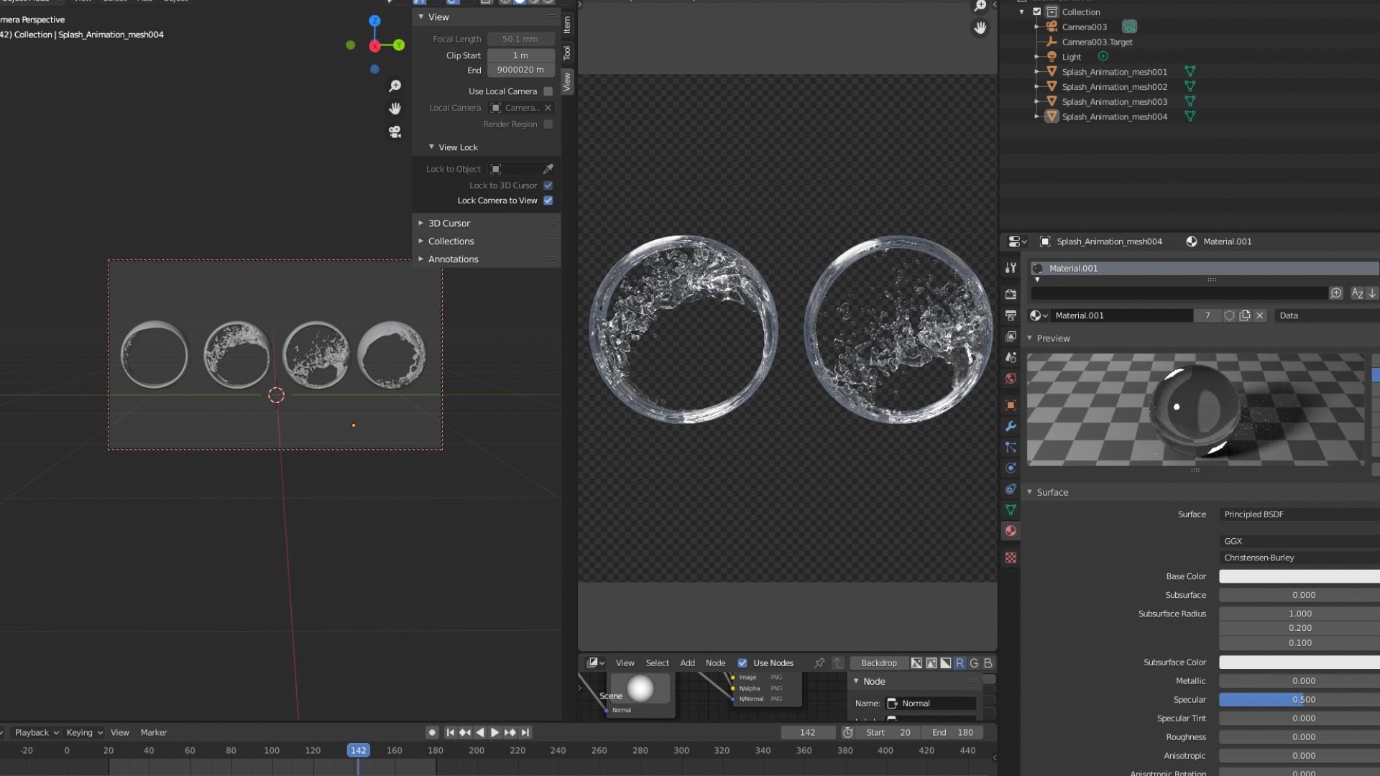1380x776 pixels.
Task: Switch to the Item sidebar tab
Action: pos(567,24)
